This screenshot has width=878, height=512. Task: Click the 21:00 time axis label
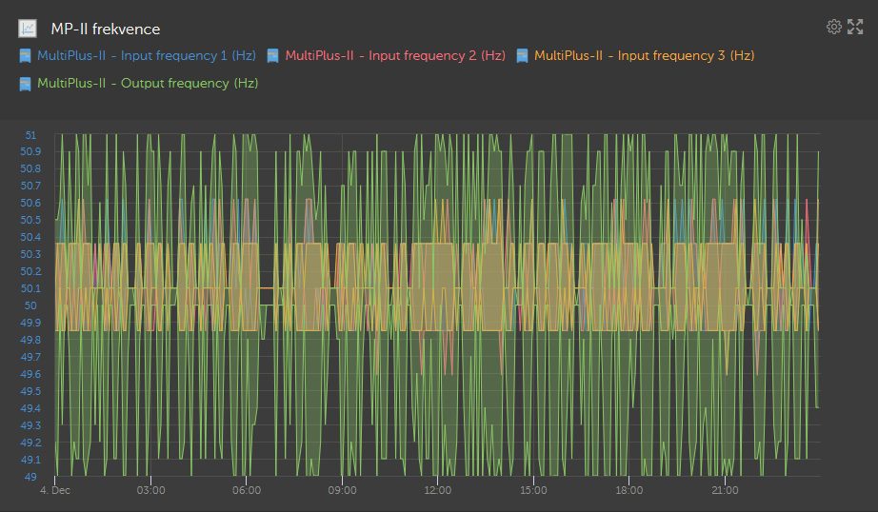click(725, 491)
